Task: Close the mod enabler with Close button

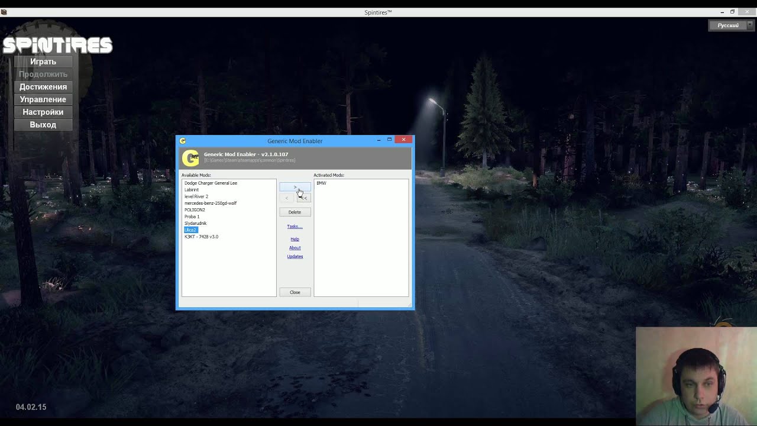Action: click(x=295, y=292)
